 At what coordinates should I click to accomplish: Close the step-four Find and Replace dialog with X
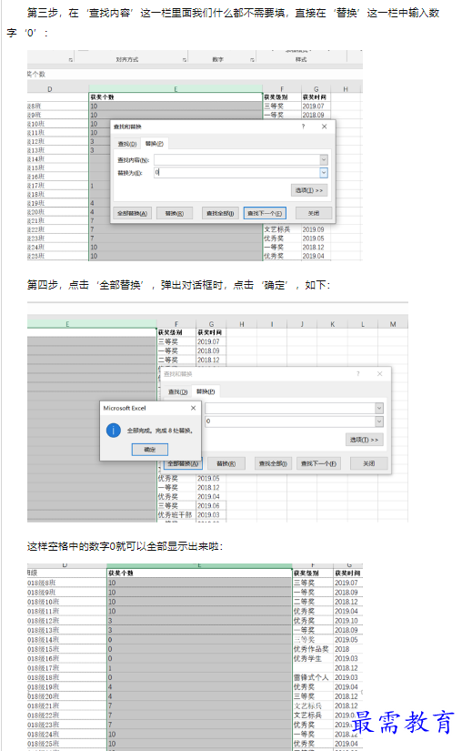[x=380, y=373]
